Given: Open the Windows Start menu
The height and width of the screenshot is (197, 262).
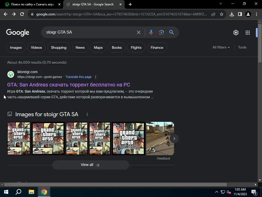Looking at the screenshot, I should point(6,192).
